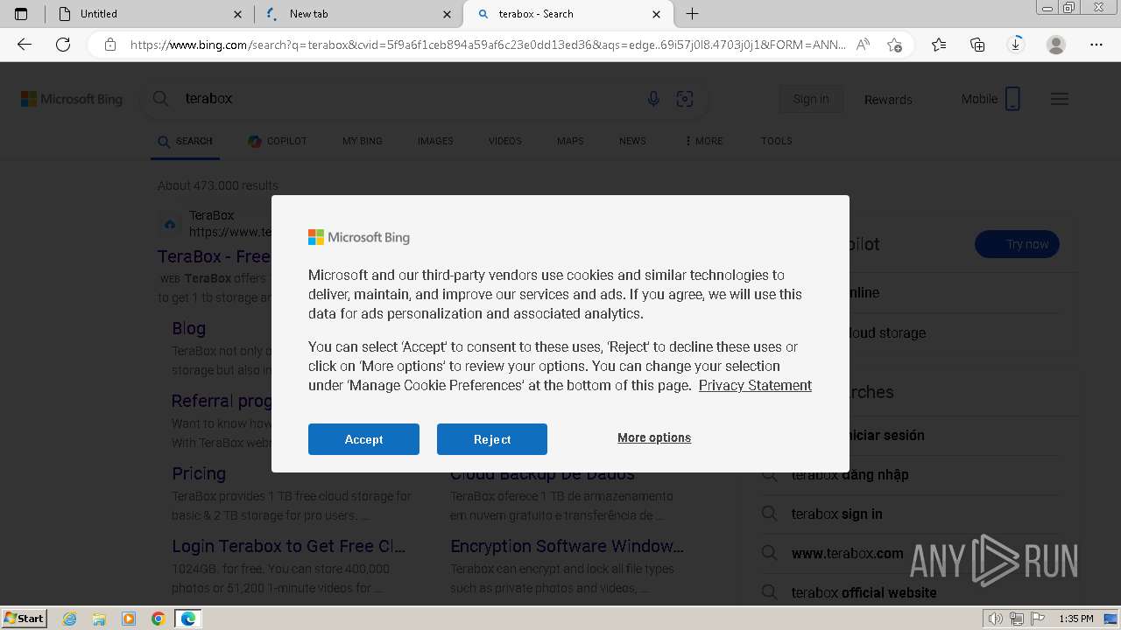The image size is (1121, 630).
Task: Open visual search camera icon
Action: (685, 99)
